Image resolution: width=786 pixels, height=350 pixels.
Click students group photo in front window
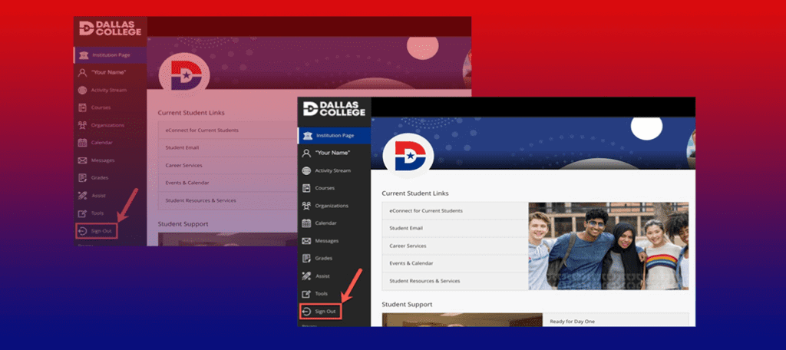click(x=609, y=246)
